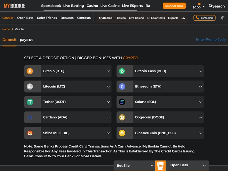The image size is (228, 171).
Task: Click the Solana (SOL) coin icon
Action: coord(122,102)
